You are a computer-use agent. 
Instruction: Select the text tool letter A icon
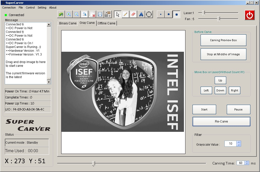(x=141, y=14)
